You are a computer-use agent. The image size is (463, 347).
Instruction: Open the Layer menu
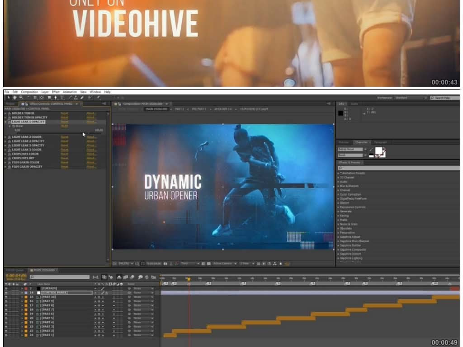tap(45, 92)
